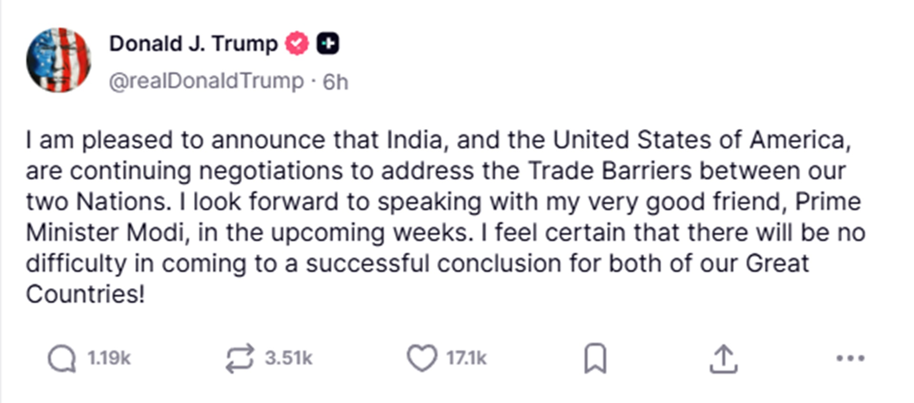Open the share upload icon
This screenshot has height=403, width=914.
click(724, 359)
